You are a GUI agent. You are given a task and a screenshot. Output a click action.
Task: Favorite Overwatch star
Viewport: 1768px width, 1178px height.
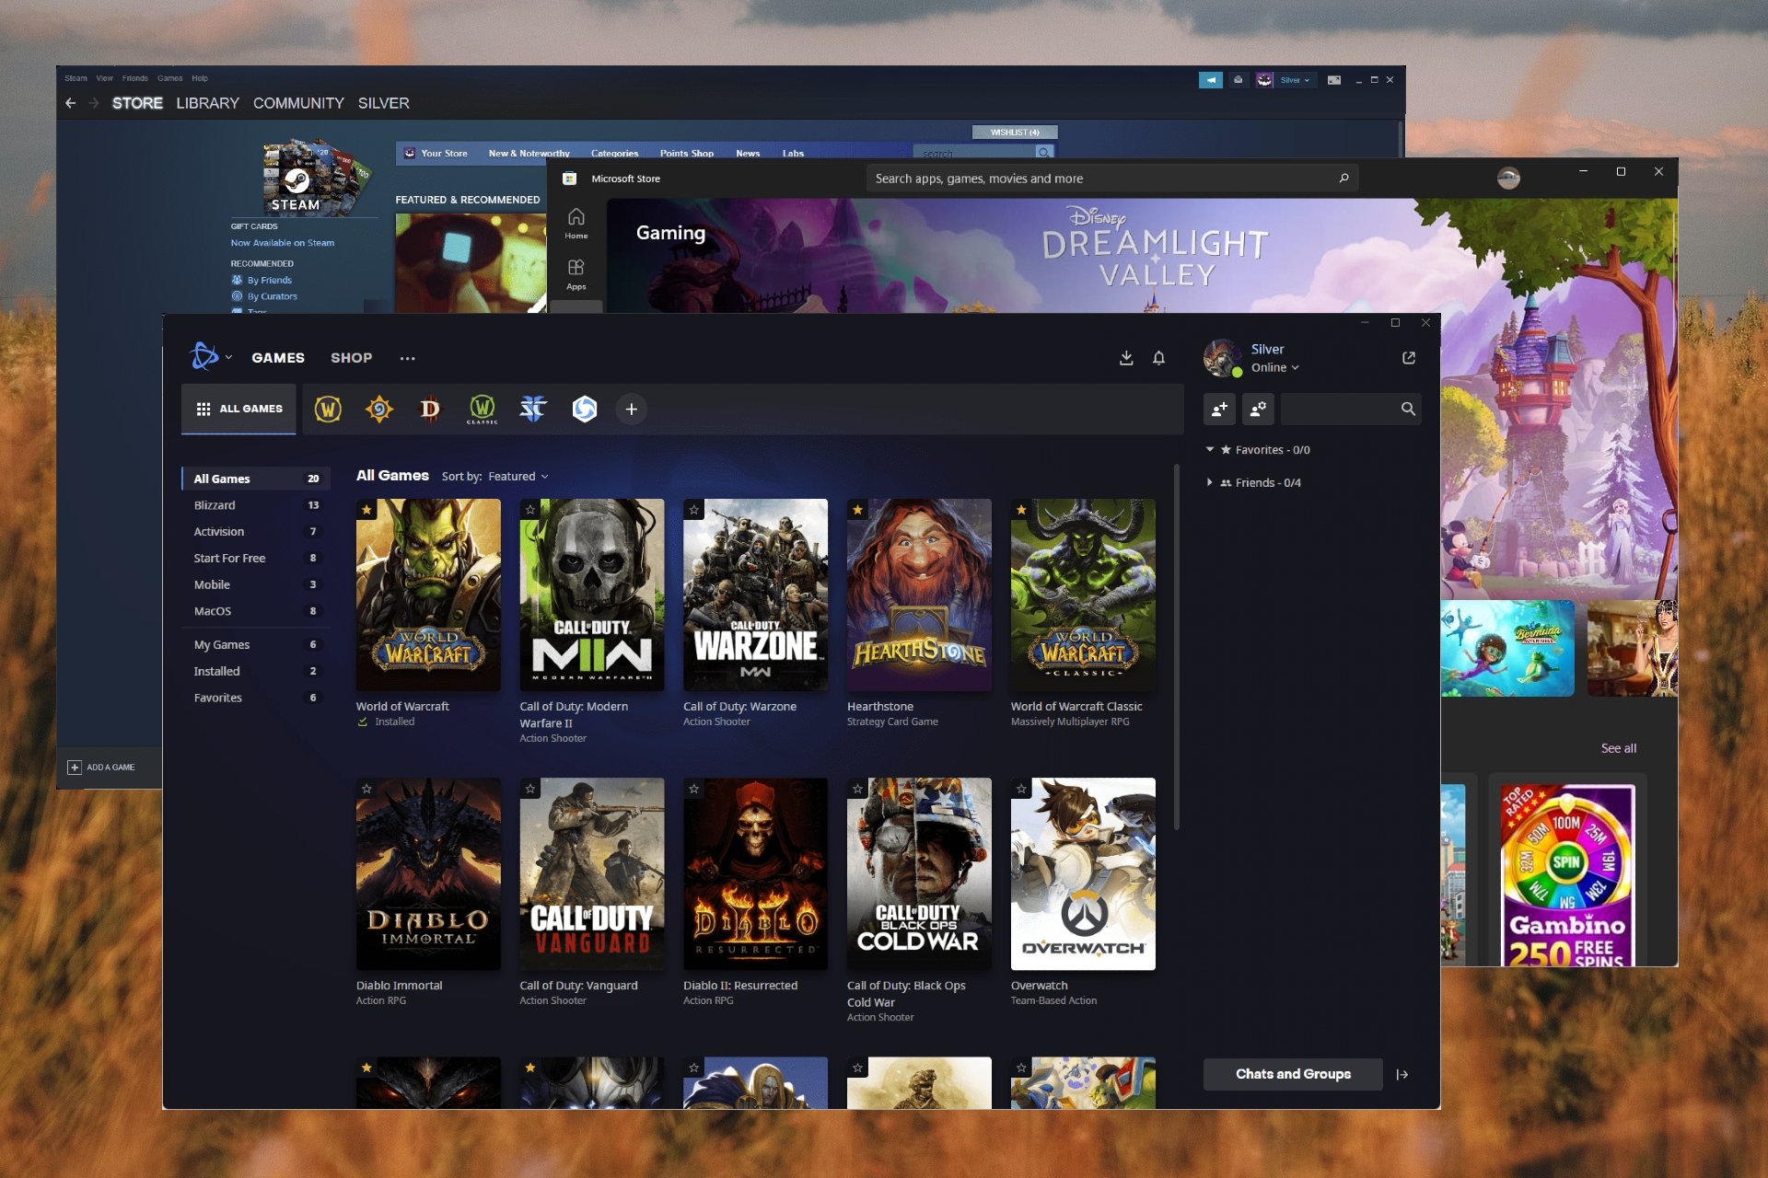(1021, 789)
